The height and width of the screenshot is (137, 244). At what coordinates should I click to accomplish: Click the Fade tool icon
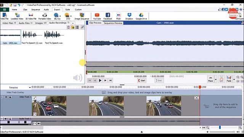[229, 79]
